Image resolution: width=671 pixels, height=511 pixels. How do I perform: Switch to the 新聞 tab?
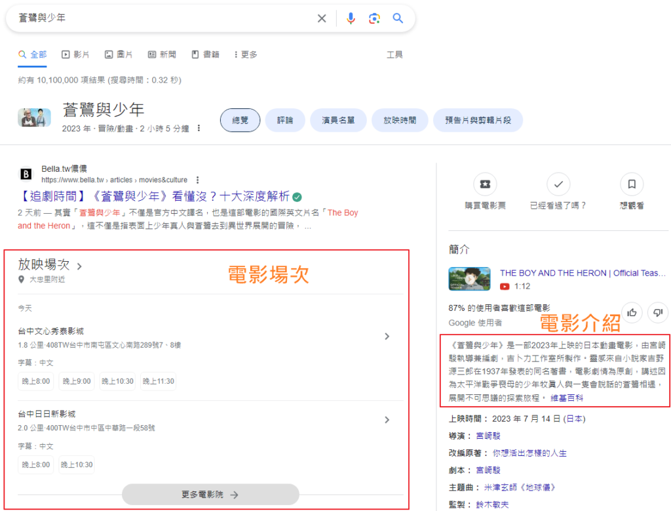(x=163, y=54)
